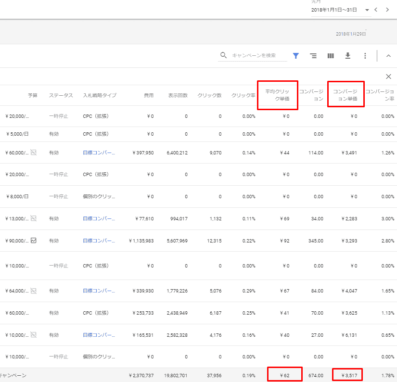Image resolution: width=397 pixels, height=382 pixels.
Task: Open the three-dot more options menu
Action: pos(365,56)
